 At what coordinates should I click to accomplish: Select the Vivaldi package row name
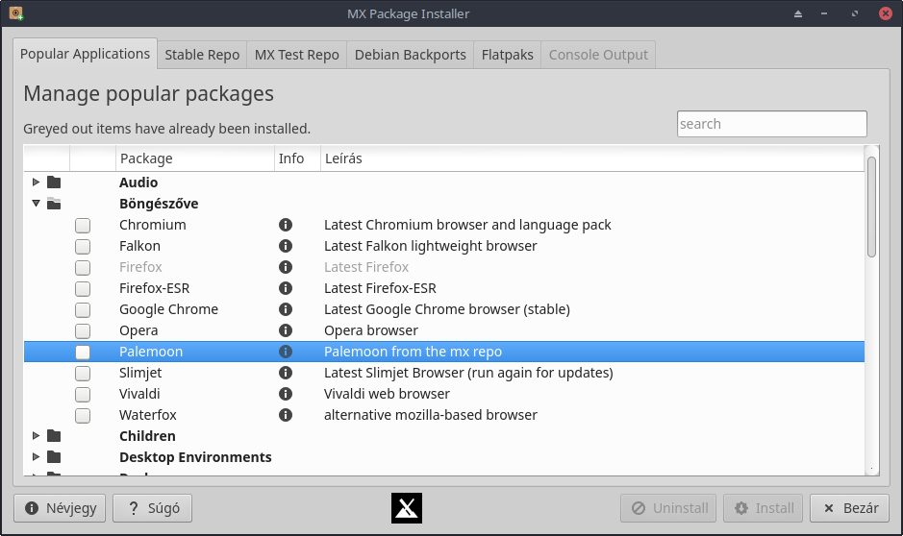(140, 394)
